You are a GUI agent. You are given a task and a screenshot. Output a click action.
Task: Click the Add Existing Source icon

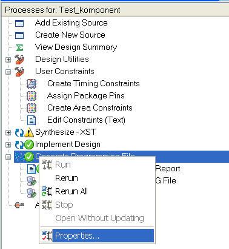tap(19, 23)
